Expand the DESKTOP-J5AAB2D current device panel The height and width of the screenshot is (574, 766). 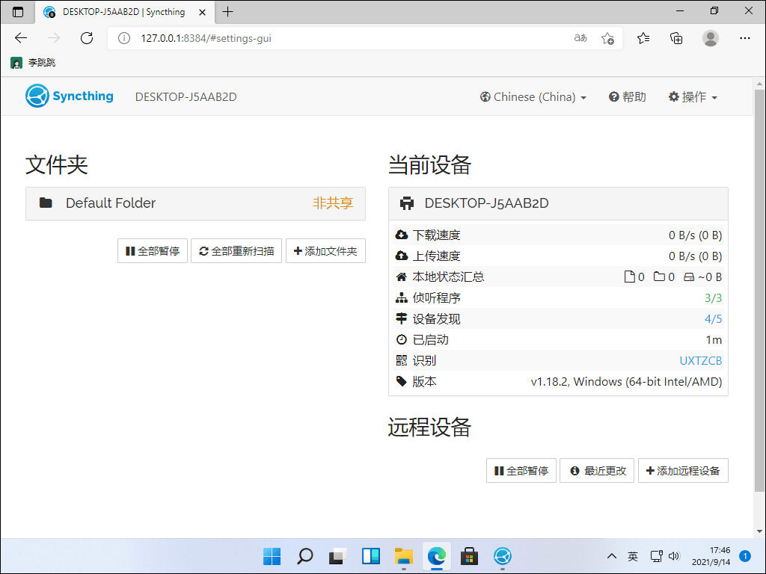click(486, 203)
